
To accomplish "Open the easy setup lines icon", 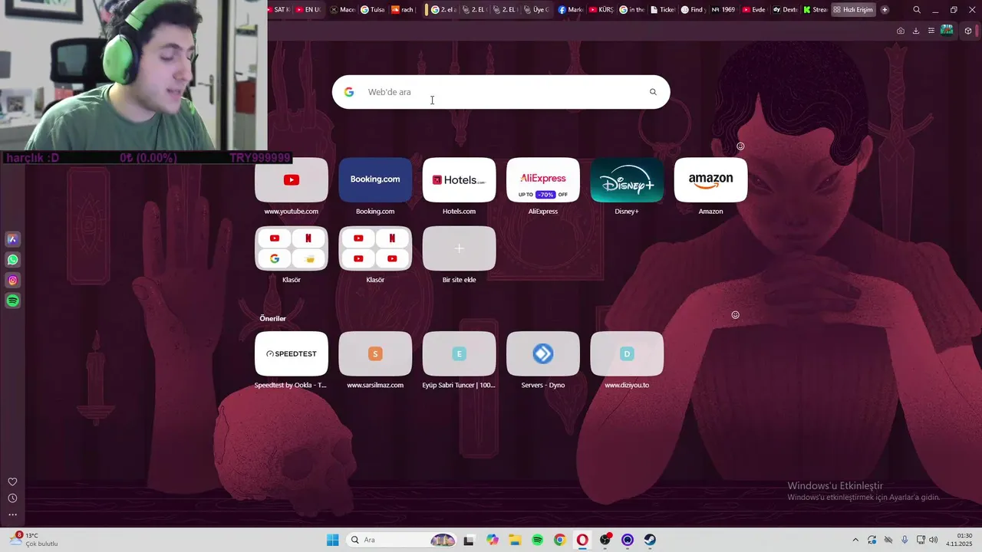I will click(931, 31).
